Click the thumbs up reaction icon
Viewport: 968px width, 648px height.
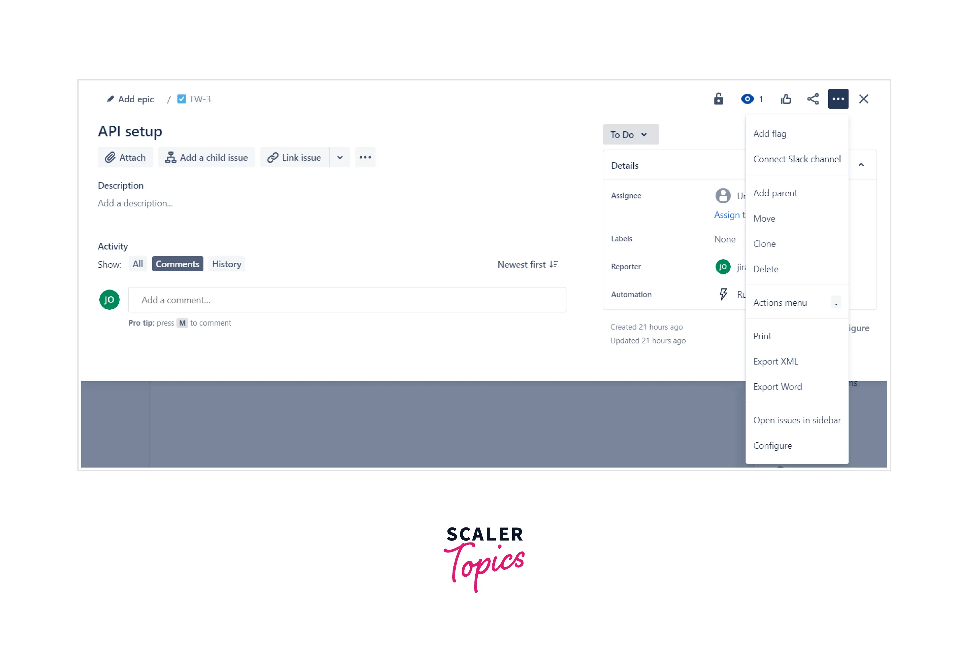tap(786, 98)
